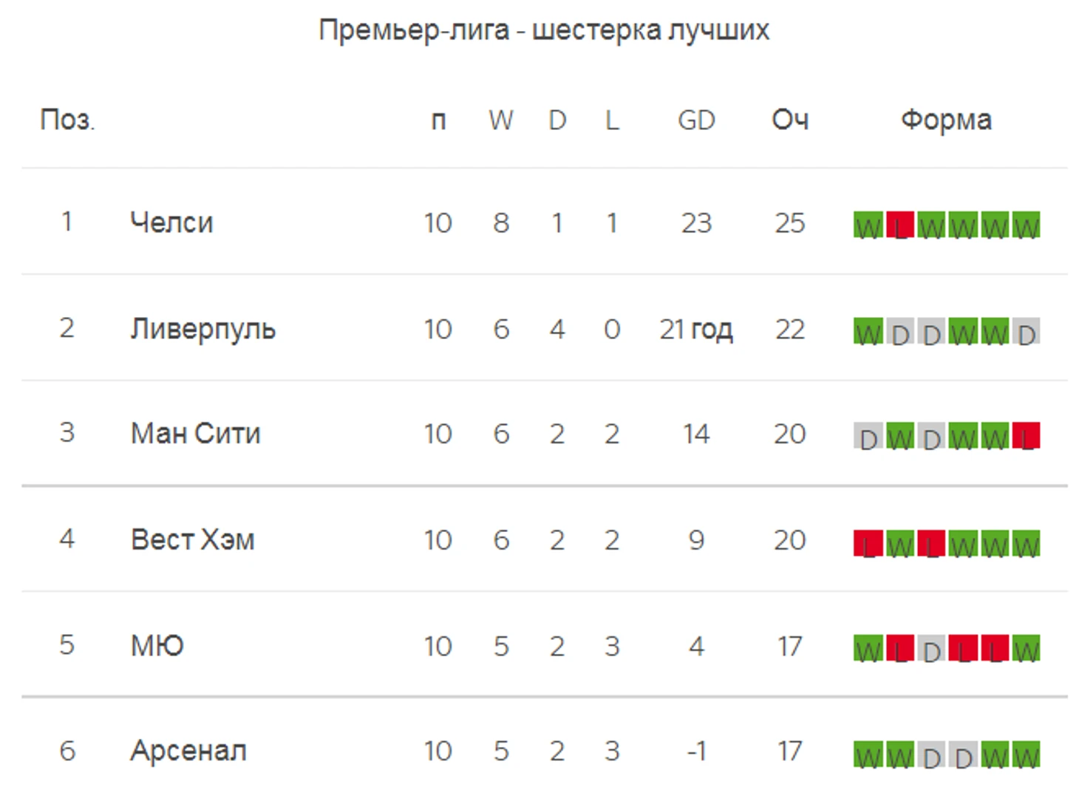
Task: Click the Премьер-лига table title
Action: [544, 30]
